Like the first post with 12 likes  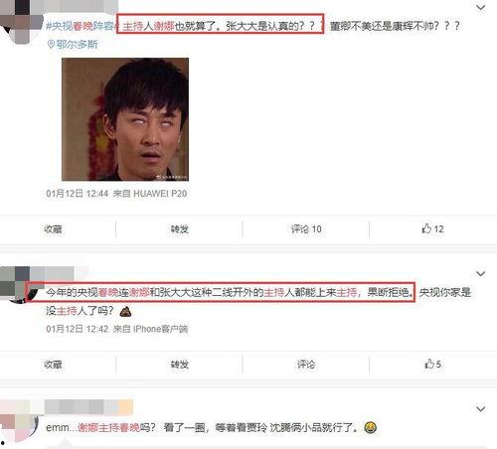pyautogui.click(x=432, y=228)
